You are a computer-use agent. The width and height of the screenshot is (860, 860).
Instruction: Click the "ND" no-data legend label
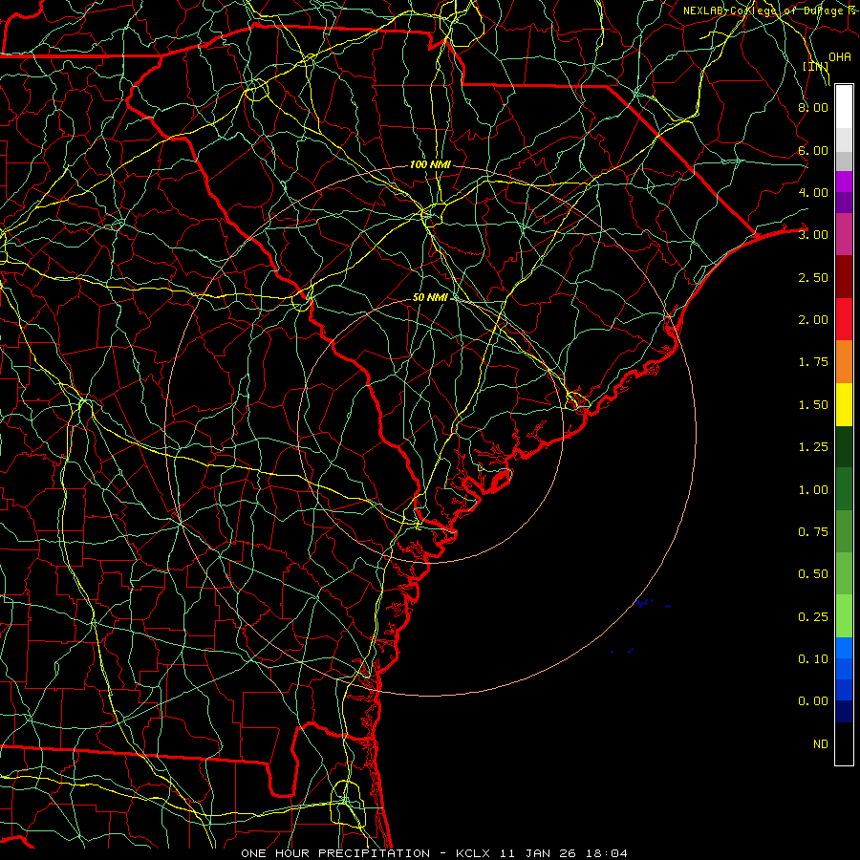point(821,744)
